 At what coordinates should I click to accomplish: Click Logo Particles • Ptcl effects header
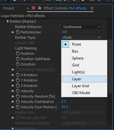pyautogui.click(x=23, y=16)
